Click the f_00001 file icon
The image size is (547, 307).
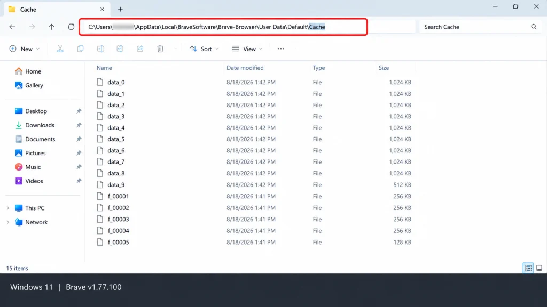click(x=100, y=196)
